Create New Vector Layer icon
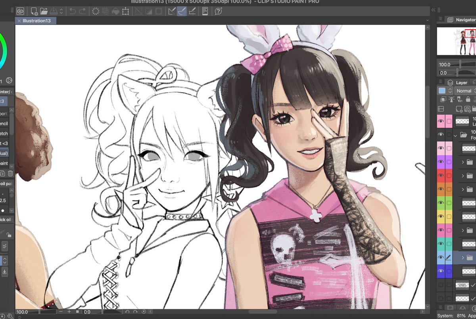Screen dimensions: 476x319 468,109
